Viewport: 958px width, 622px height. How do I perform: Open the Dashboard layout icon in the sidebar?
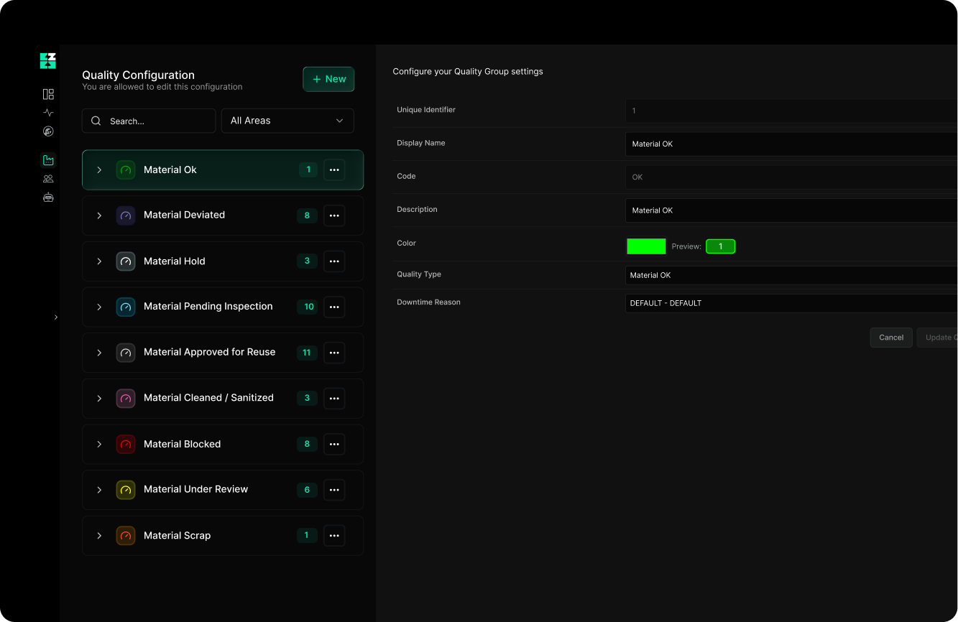click(x=47, y=93)
